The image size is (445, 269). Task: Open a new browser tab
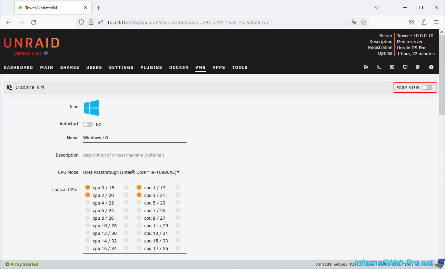tap(98, 8)
